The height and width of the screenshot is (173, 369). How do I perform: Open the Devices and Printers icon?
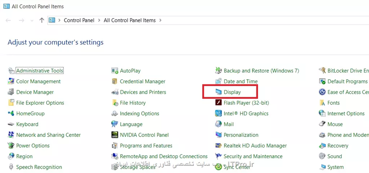pos(115,92)
